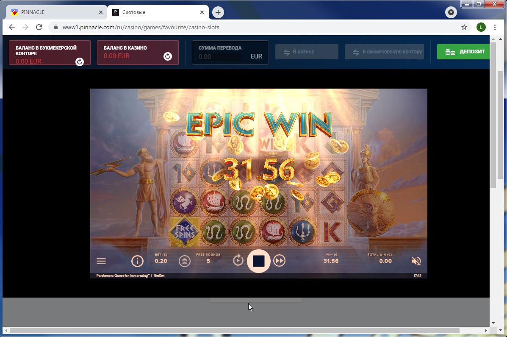The width and height of the screenshot is (507, 337).
Task: Unmute the game sound speaker icon
Action: tap(416, 261)
